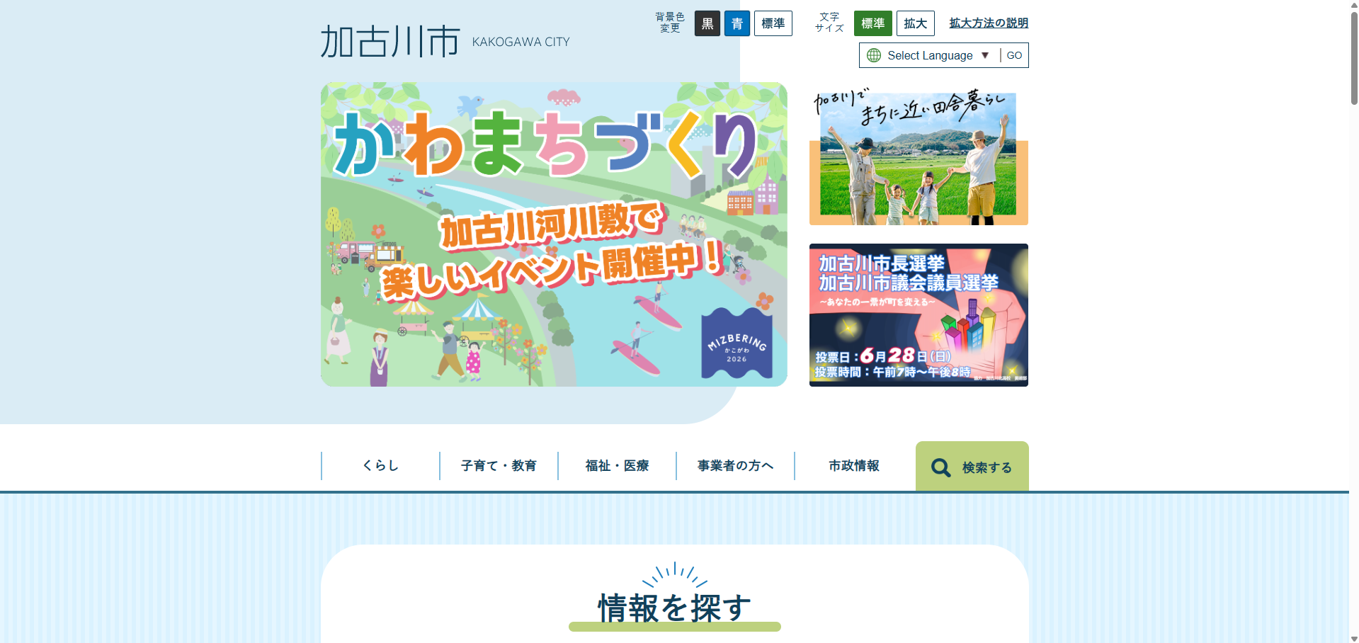The height and width of the screenshot is (643, 1359).
Task: Open the 市政情報 menu
Action: pos(853,466)
